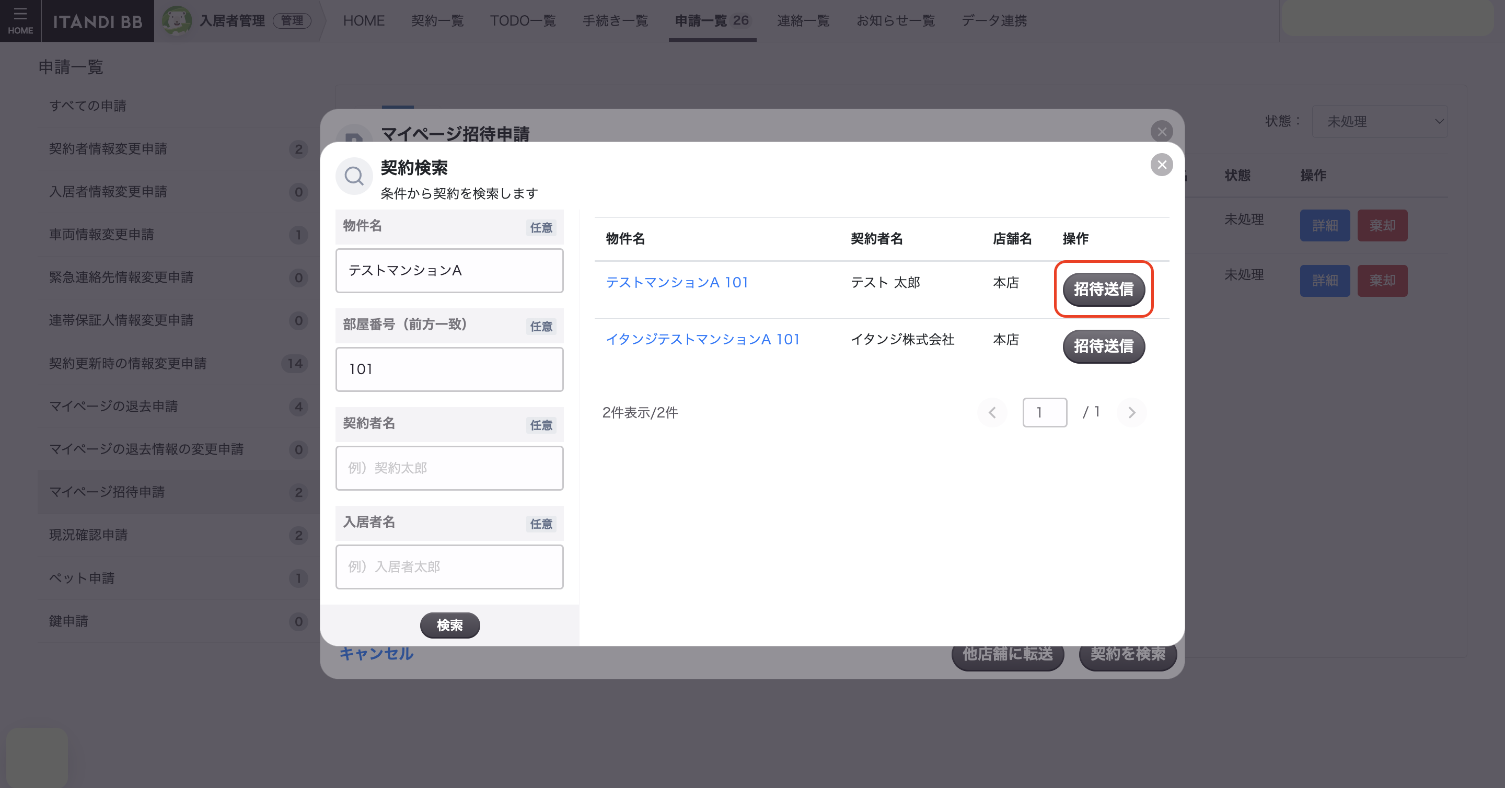Focus the 物件名 input field

point(449,271)
